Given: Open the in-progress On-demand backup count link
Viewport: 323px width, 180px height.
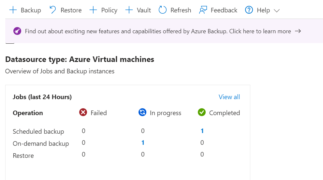Looking at the screenshot, I should 143,142.
